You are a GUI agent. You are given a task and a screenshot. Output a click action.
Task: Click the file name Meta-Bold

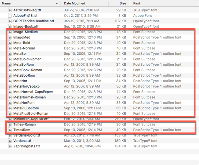tap(22, 43)
